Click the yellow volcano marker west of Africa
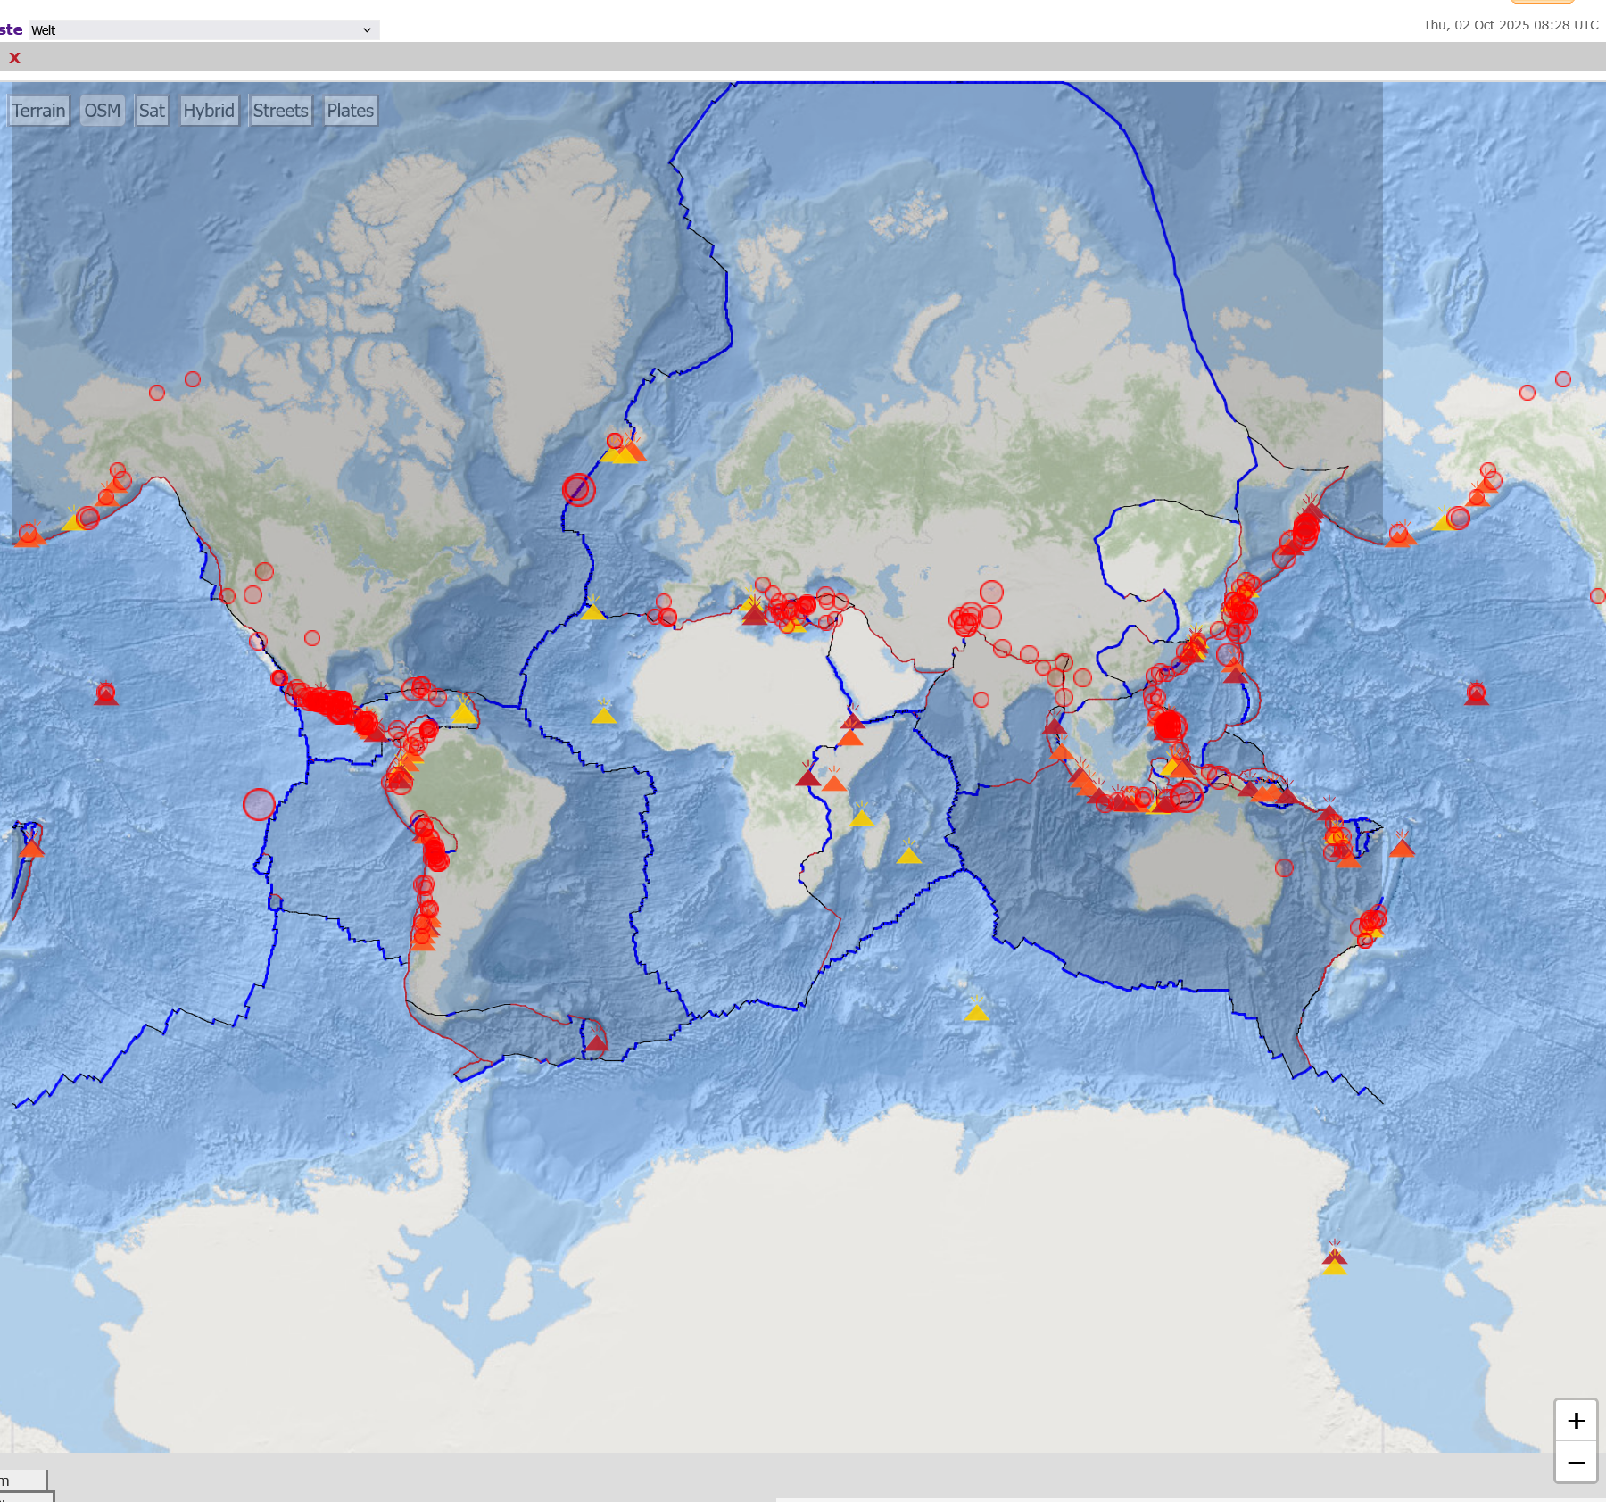Image resolution: width=1606 pixels, height=1502 pixels. 604,715
